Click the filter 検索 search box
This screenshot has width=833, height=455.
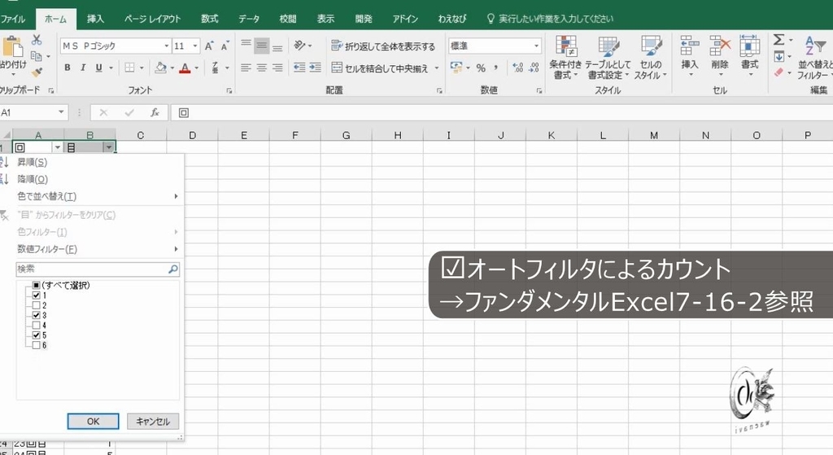pyautogui.click(x=98, y=269)
